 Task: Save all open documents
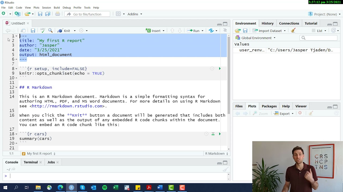pos(48,14)
